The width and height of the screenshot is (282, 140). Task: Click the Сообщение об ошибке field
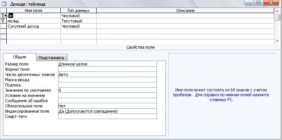[107, 101]
